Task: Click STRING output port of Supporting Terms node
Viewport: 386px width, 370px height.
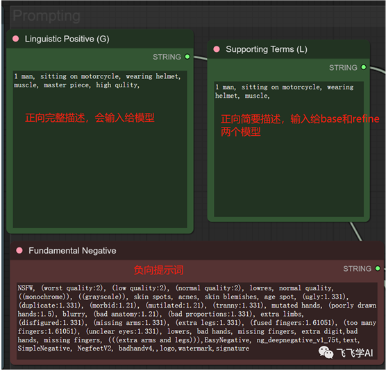Action: [364, 67]
